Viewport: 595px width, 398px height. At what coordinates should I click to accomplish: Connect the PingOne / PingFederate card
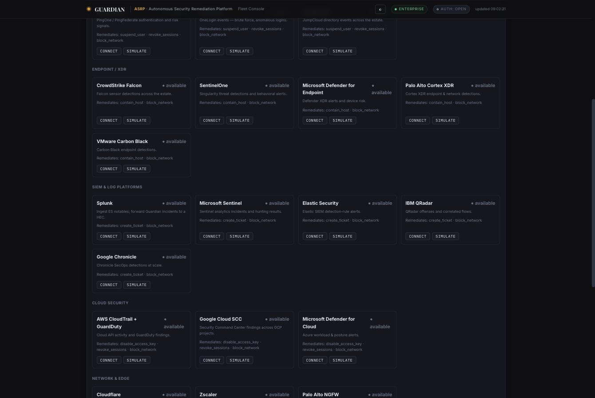[109, 51]
